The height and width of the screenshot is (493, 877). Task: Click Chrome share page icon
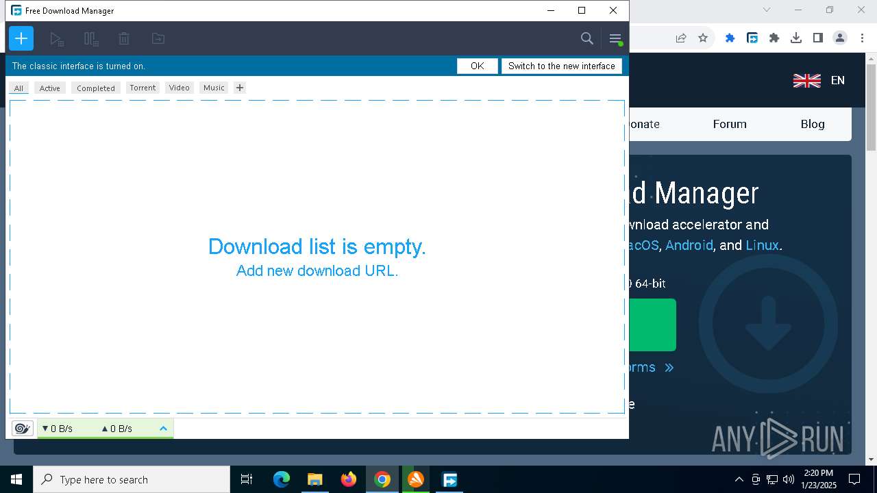681,38
